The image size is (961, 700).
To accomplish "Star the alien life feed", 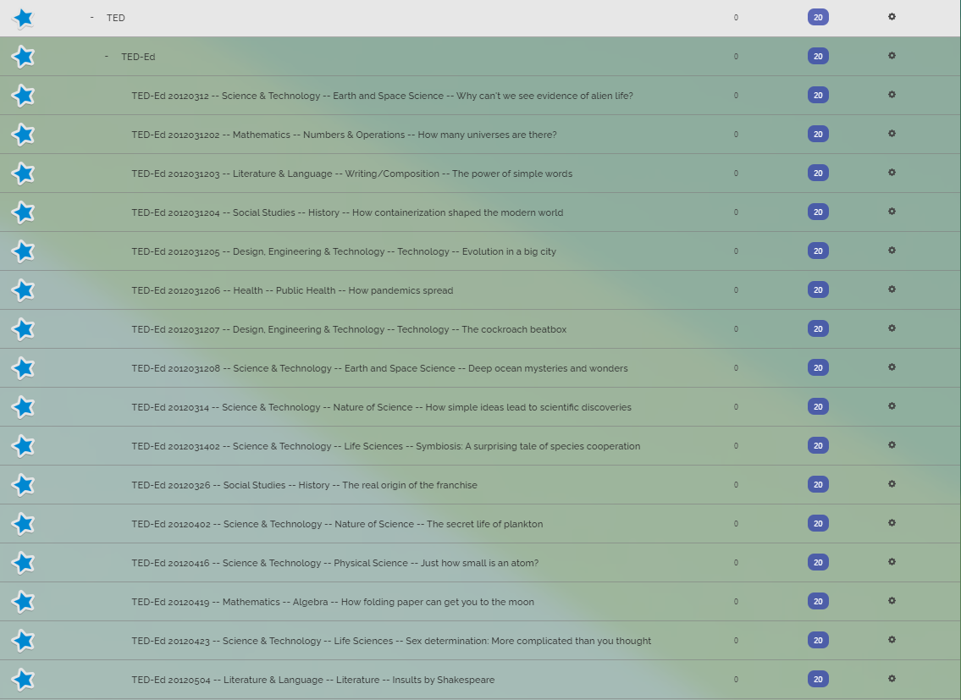I will [x=24, y=96].
